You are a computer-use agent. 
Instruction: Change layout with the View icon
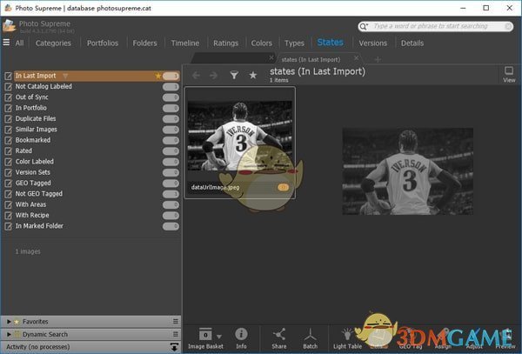pyautogui.click(x=509, y=75)
